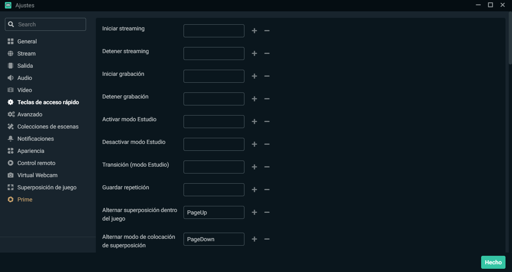Add another hotkey for Iniciar streaming

click(x=254, y=30)
